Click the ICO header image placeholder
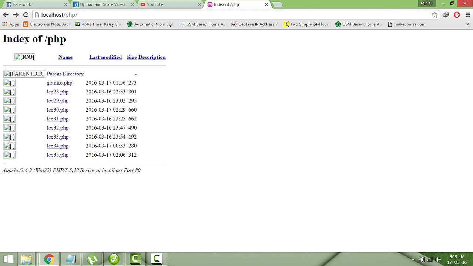Viewport: 473px width, 266px height. [x=24, y=57]
